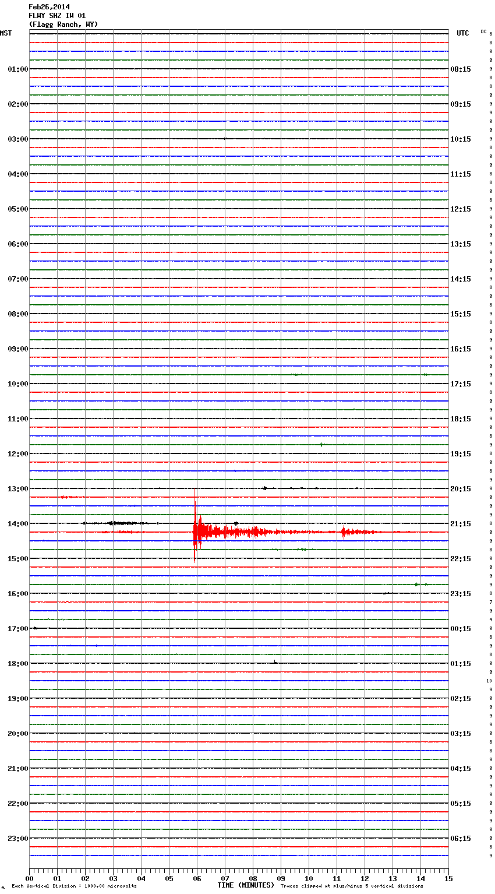The height and width of the screenshot is (894, 495).
Task: Select the "09:00" MST row label
Action: point(17,349)
